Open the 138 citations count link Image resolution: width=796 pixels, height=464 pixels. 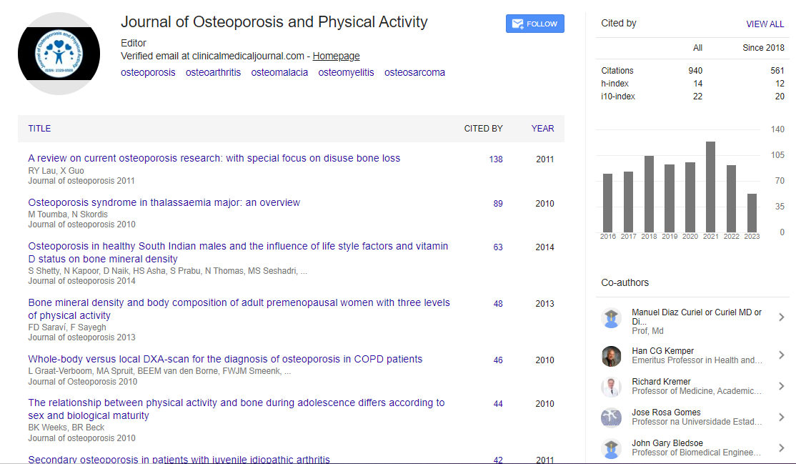[x=496, y=159]
